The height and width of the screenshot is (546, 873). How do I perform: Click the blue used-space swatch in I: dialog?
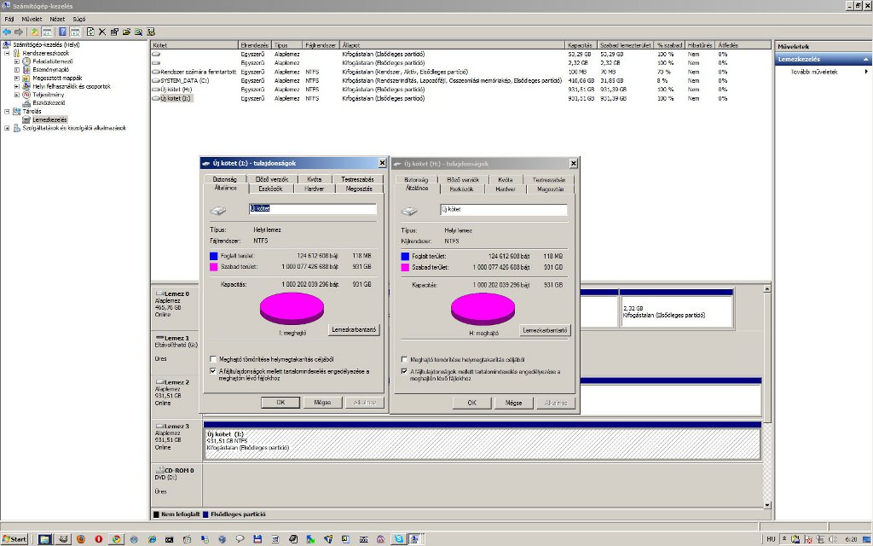(x=213, y=256)
